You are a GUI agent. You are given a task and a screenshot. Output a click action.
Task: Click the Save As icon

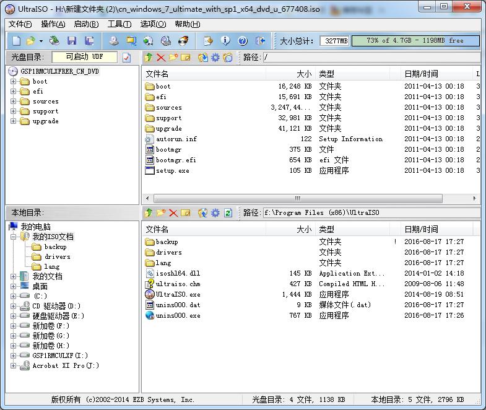(89, 41)
